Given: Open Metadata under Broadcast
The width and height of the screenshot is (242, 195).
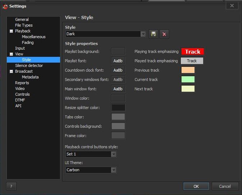Looking at the screenshot, I should pyautogui.click(x=30, y=77).
